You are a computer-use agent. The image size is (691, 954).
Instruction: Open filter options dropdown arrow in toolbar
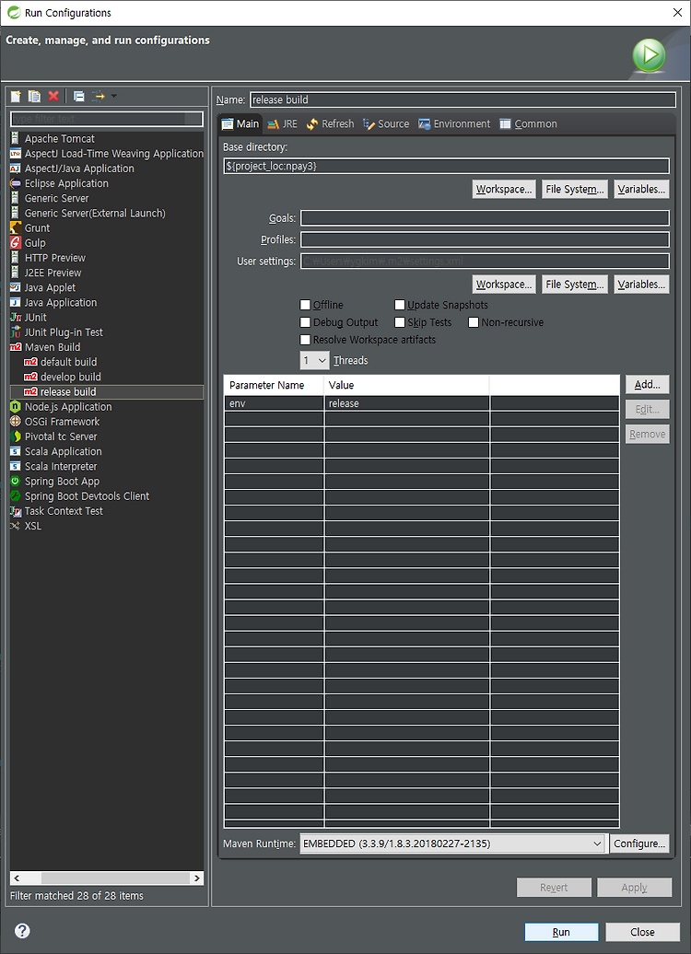click(x=114, y=96)
